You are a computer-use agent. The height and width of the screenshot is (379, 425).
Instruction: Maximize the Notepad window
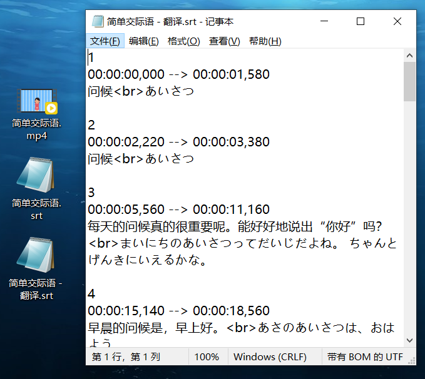tap(361, 21)
